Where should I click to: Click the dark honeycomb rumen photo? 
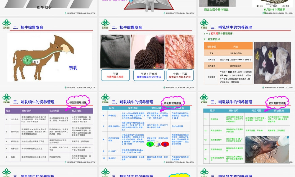[148, 52]
